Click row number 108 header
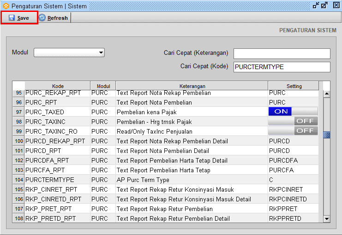The height and width of the screenshot is (235, 342). (19, 218)
